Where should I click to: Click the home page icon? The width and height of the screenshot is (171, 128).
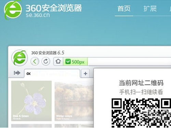point(58,61)
